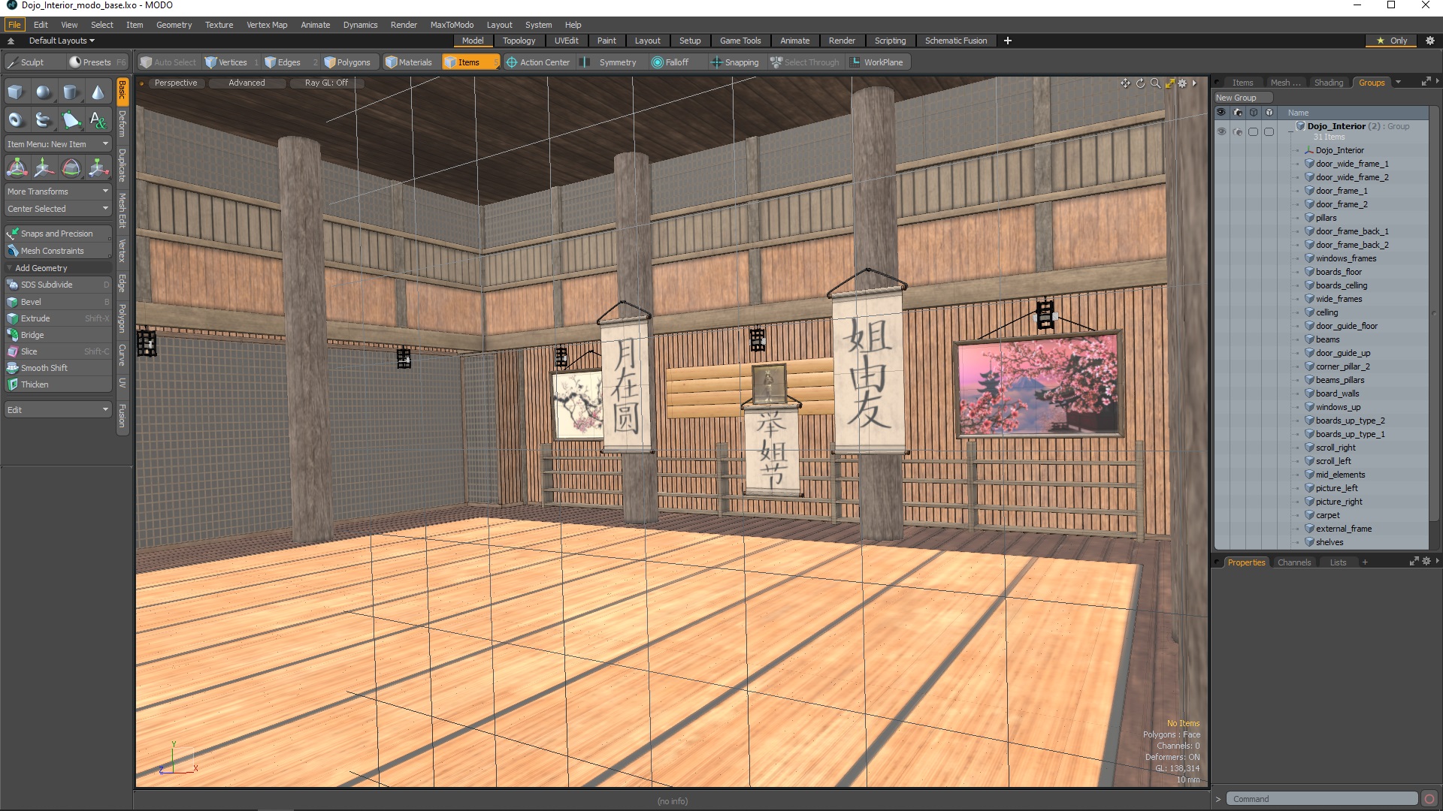The height and width of the screenshot is (811, 1443).
Task: Open the Texture menu
Action: tap(219, 25)
